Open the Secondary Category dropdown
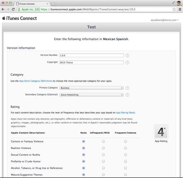Viewport: 183px width, 178px height. [91, 95]
